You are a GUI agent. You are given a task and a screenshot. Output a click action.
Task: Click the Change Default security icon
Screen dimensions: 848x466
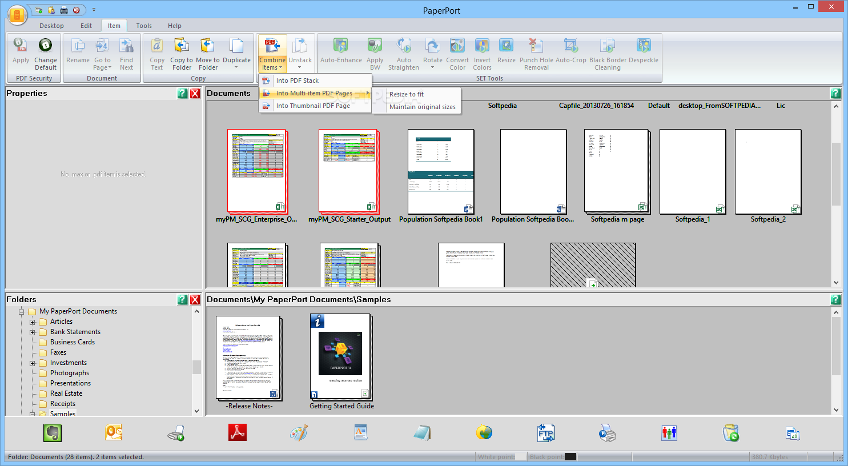[46, 54]
